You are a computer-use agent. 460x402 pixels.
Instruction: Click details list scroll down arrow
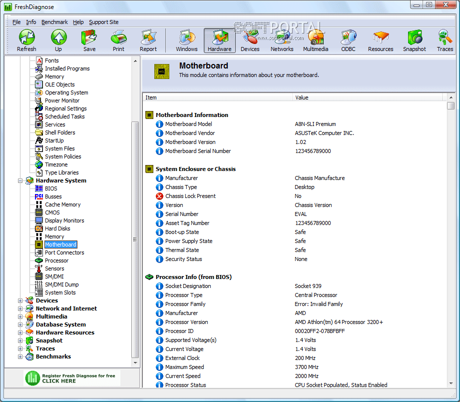pos(451,383)
